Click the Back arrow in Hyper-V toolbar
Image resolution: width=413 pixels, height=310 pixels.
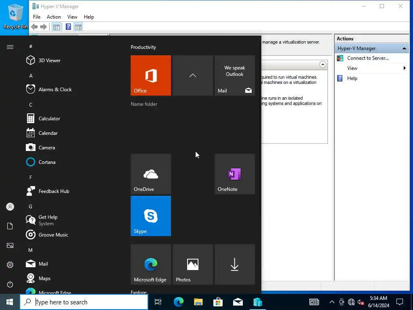(34, 27)
